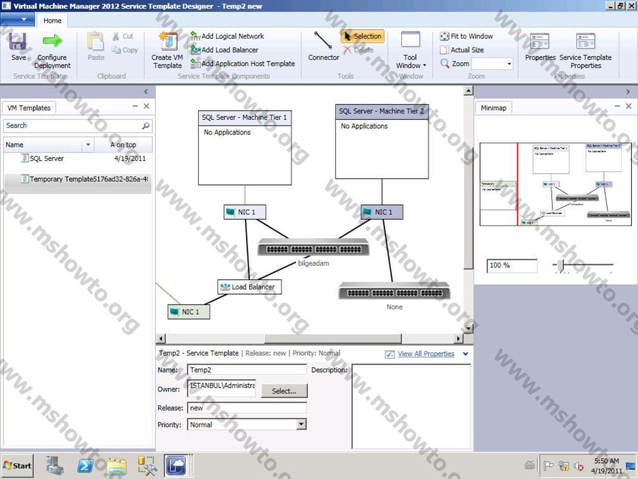Click the Zoom magnifier icon
The height and width of the screenshot is (479, 638).
[x=445, y=63]
